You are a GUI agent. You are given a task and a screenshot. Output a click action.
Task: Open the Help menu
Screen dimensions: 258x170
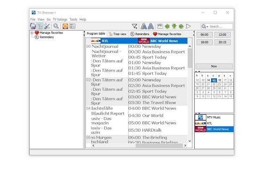(x=83, y=19)
